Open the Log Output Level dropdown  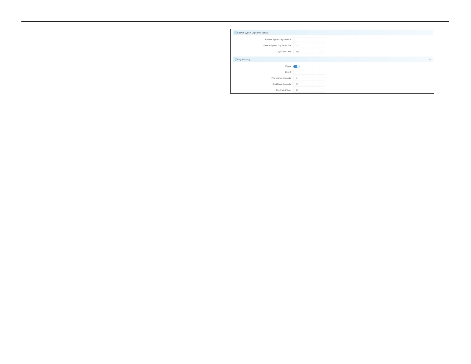pos(309,51)
